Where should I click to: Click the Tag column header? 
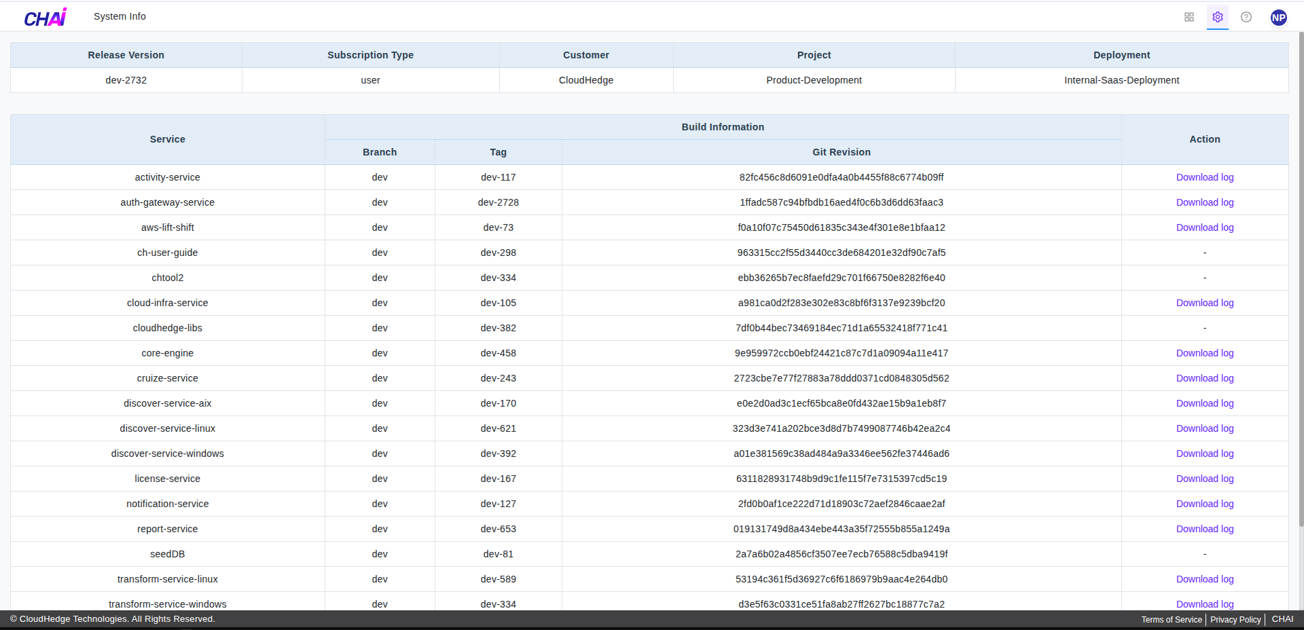[x=499, y=152]
